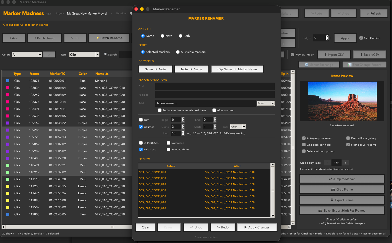Sort table by Frame column header
The height and width of the screenshot is (243, 392).
34,74
